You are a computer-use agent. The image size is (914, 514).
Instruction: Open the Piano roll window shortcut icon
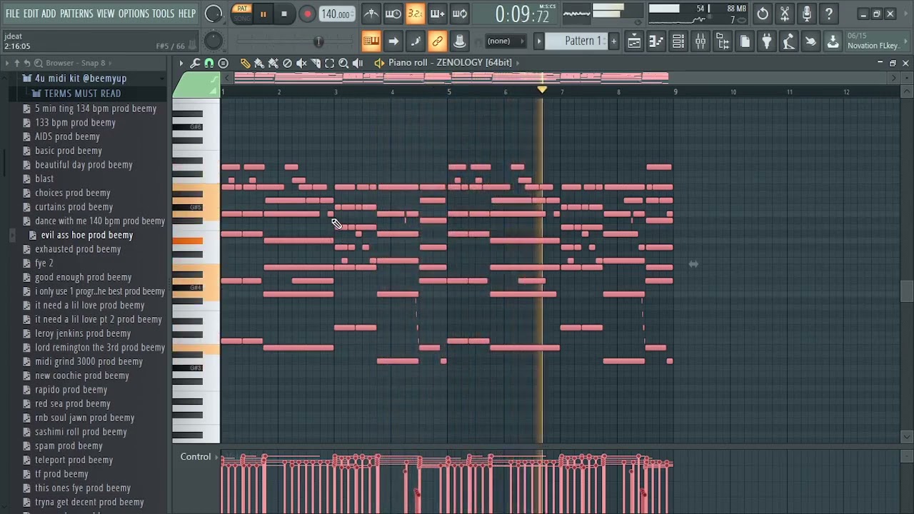[x=656, y=41]
